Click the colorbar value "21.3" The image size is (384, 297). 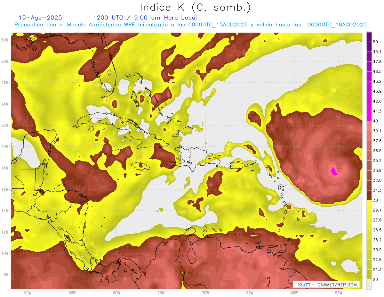click(377, 269)
